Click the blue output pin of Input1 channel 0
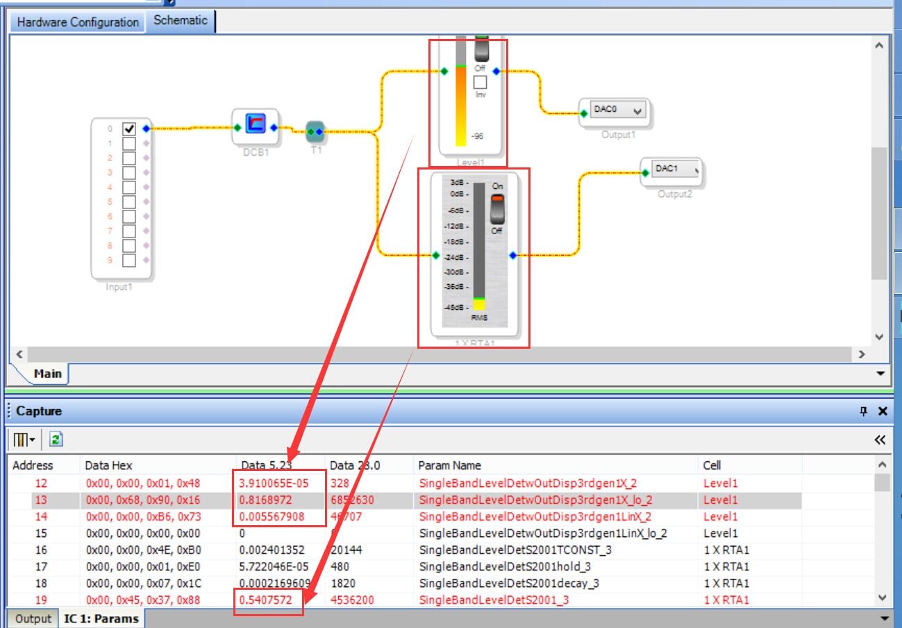 146,129
